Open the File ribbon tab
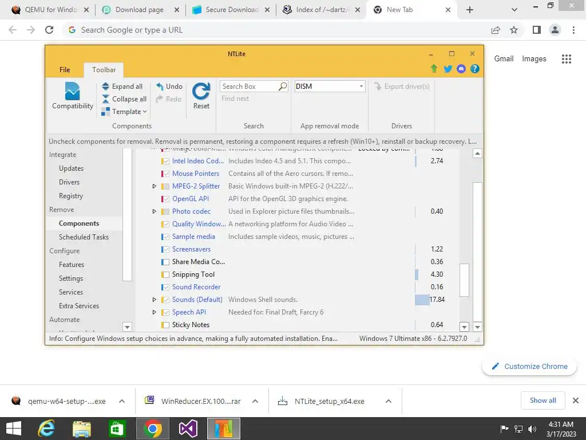Viewport: 586px width, 440px height. [65, 70]
